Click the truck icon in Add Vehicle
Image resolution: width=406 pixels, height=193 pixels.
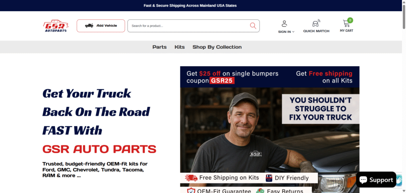coord(89,26)
